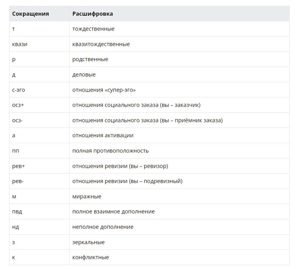Click the "родственные" cell

click(x=90, y=59)
